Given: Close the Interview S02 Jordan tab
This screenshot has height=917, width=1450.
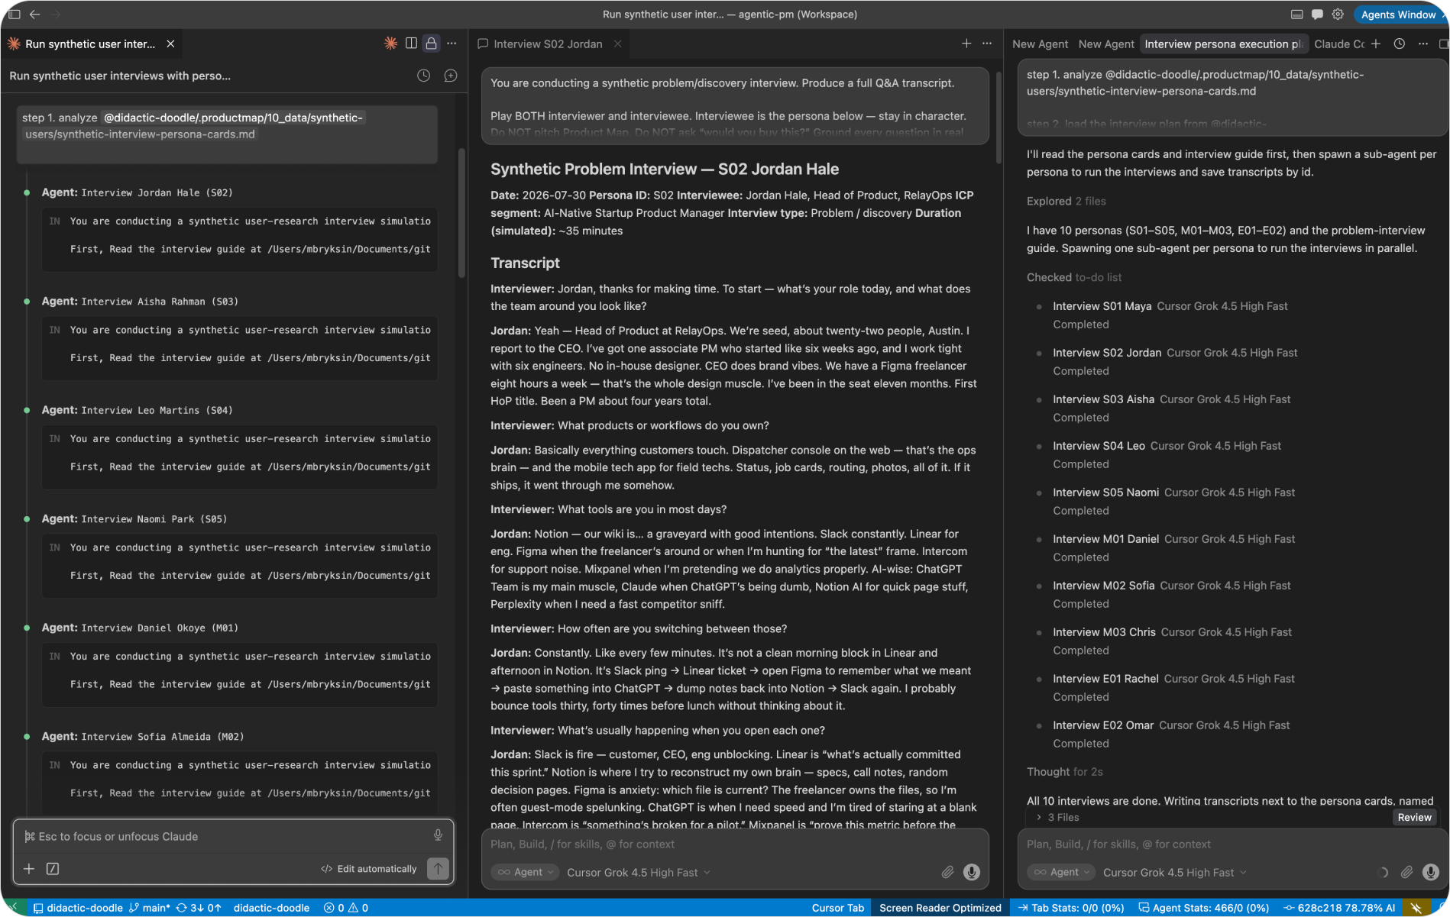Looking at the screenshot, I should coord(617,44).
